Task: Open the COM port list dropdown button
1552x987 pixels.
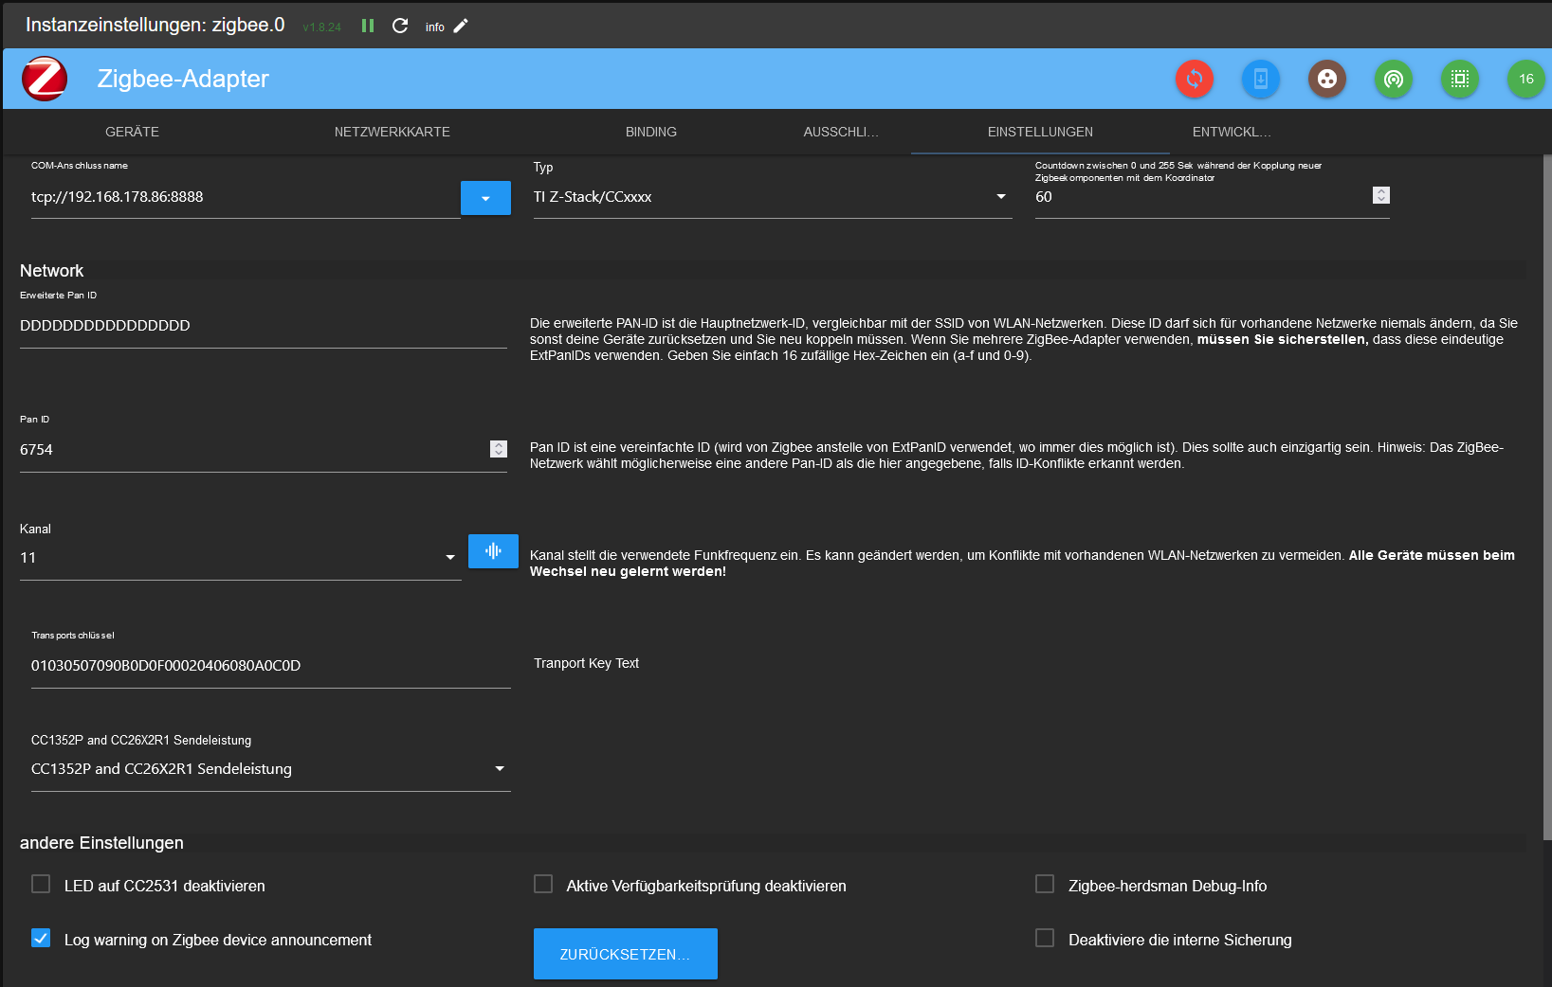Action: pyautogui.click(x=485, y=198)
